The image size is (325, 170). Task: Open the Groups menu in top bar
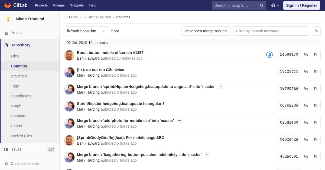pos(59,5)
